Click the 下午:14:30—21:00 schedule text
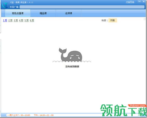This screenshot has width=147, height=118. tap(44, 115)
